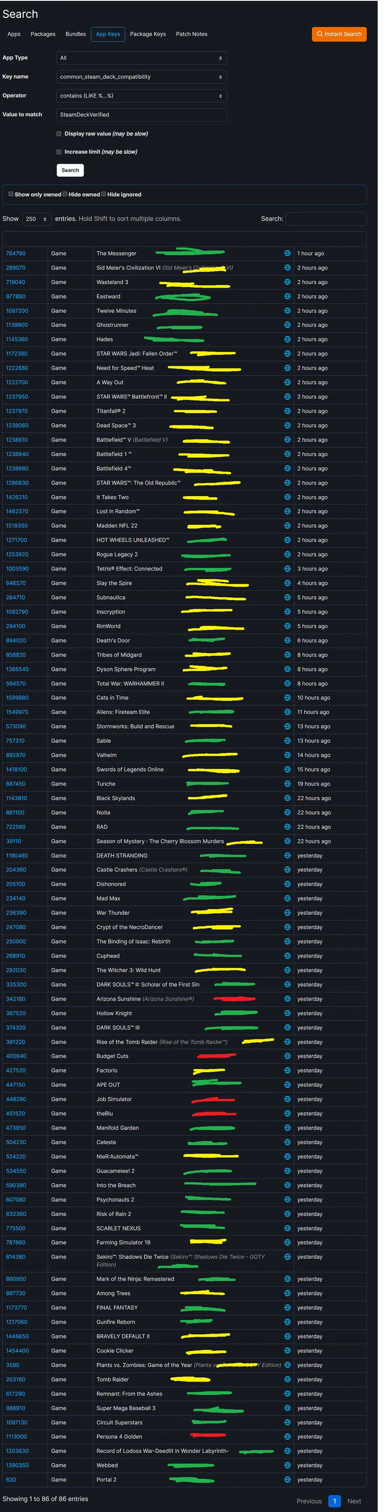Open the globe icon for Rogue Legacy 2

click(287, 554)
